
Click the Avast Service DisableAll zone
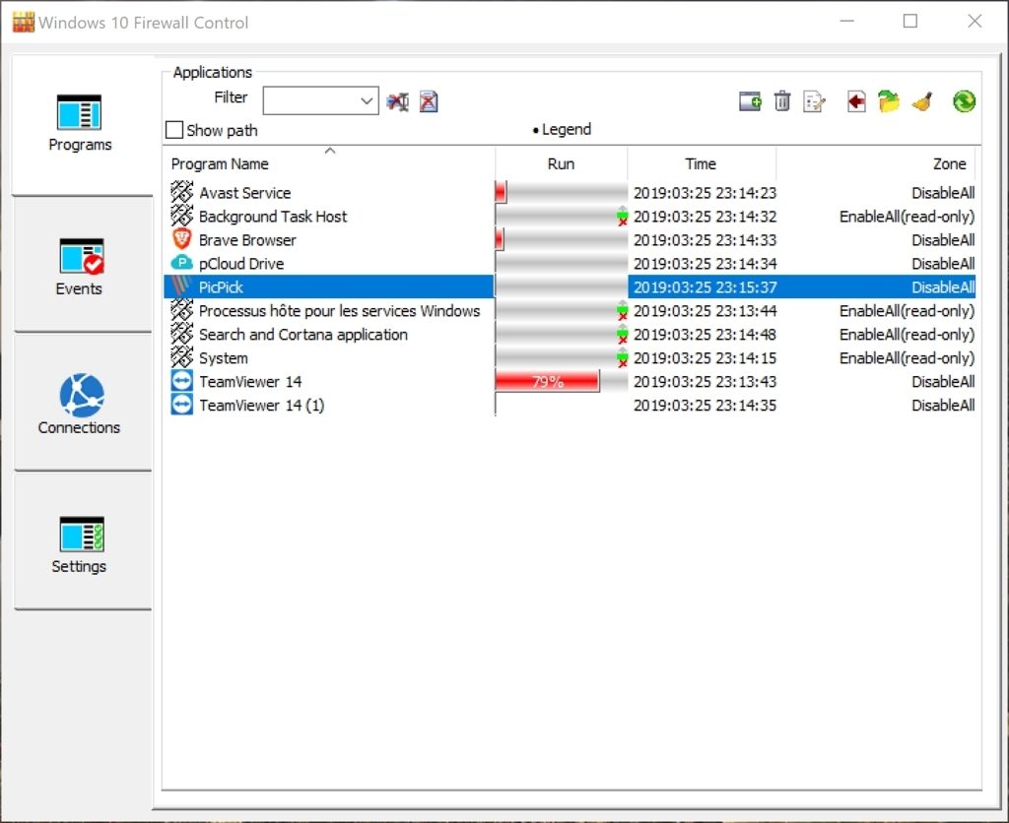click(943, 193)
